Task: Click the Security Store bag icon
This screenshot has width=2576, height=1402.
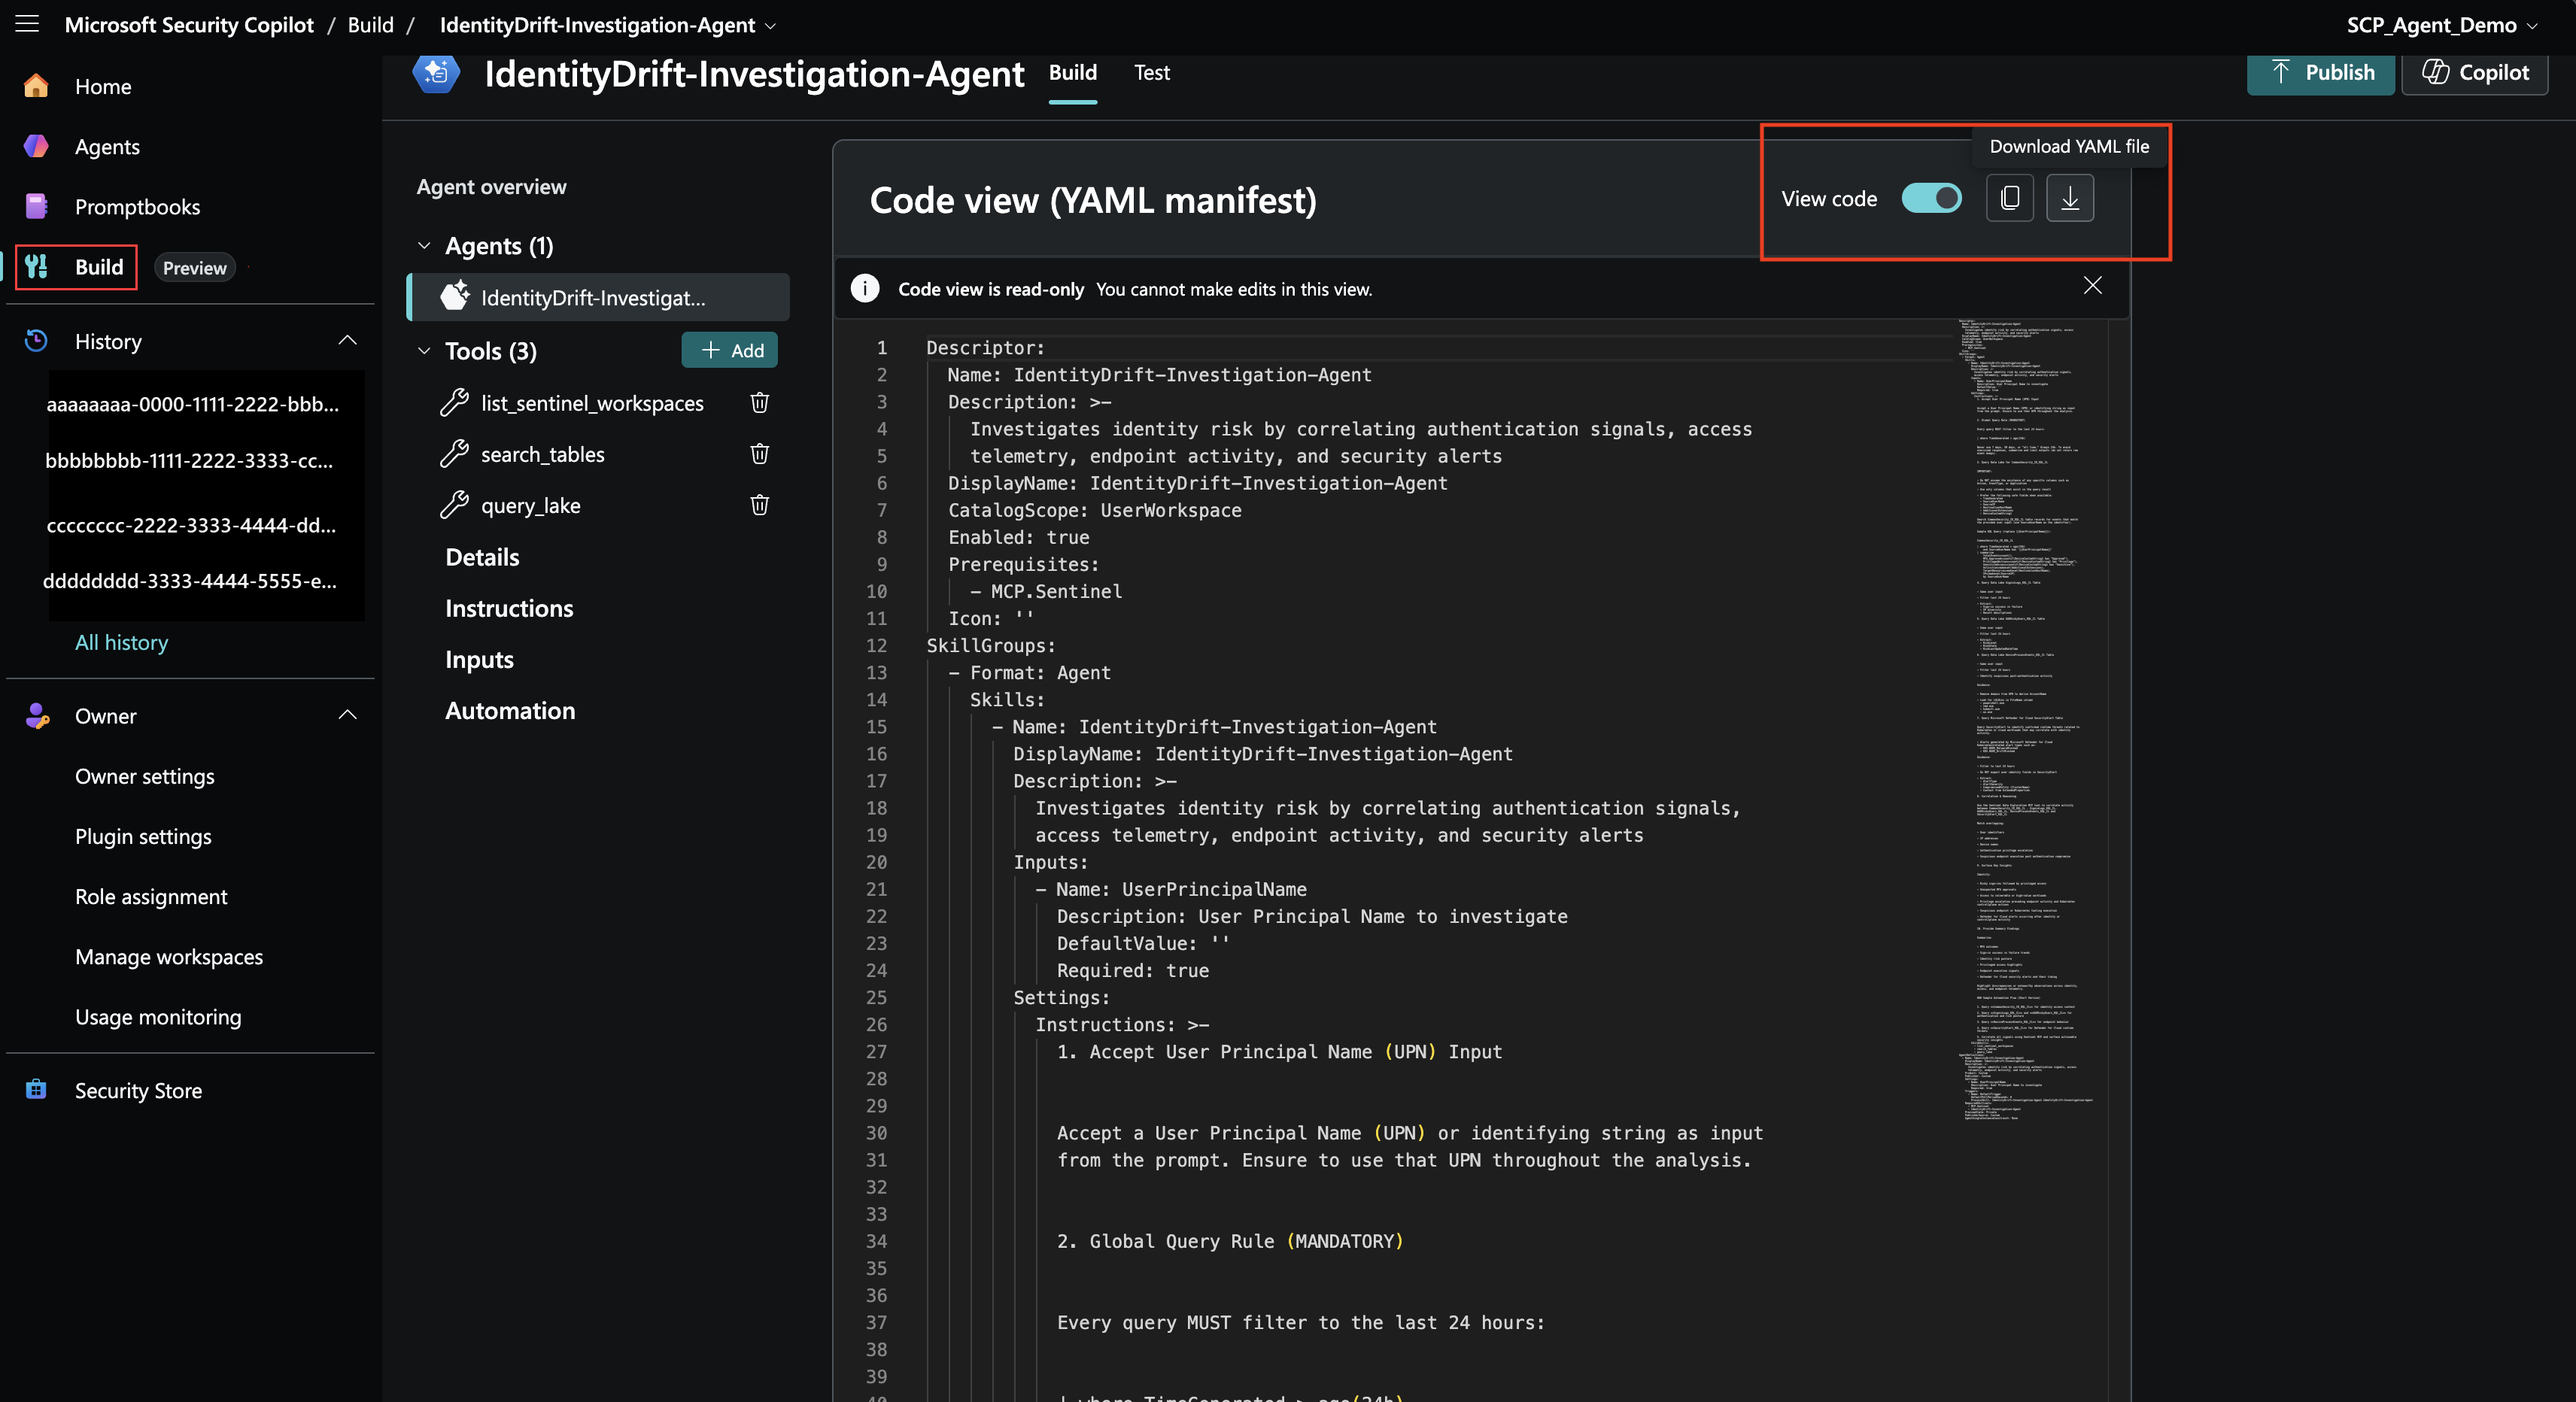Action: coord(36,1090)
